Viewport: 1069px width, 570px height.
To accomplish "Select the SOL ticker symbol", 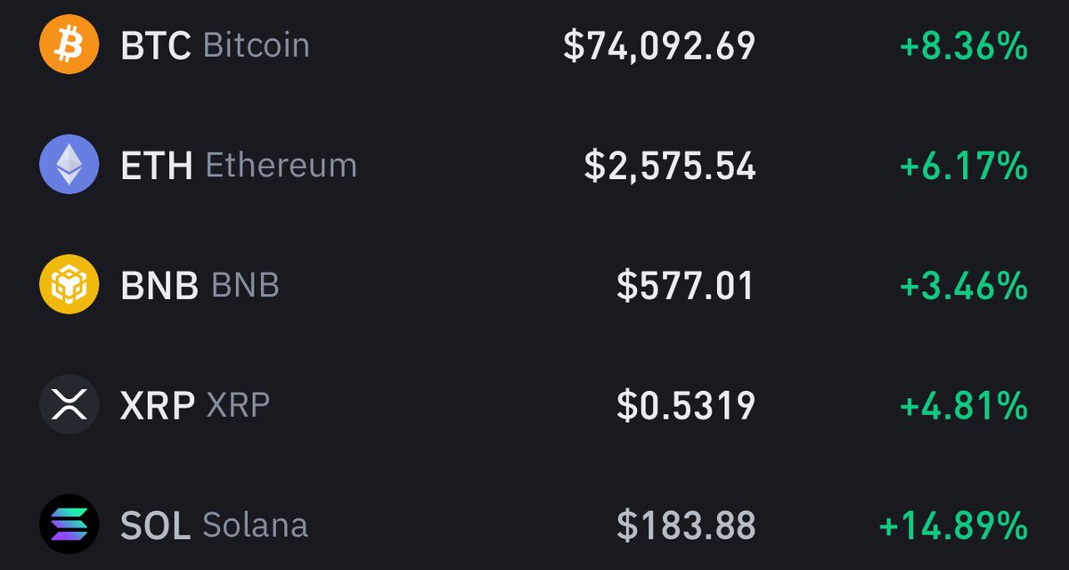I will tap(155, 525).
